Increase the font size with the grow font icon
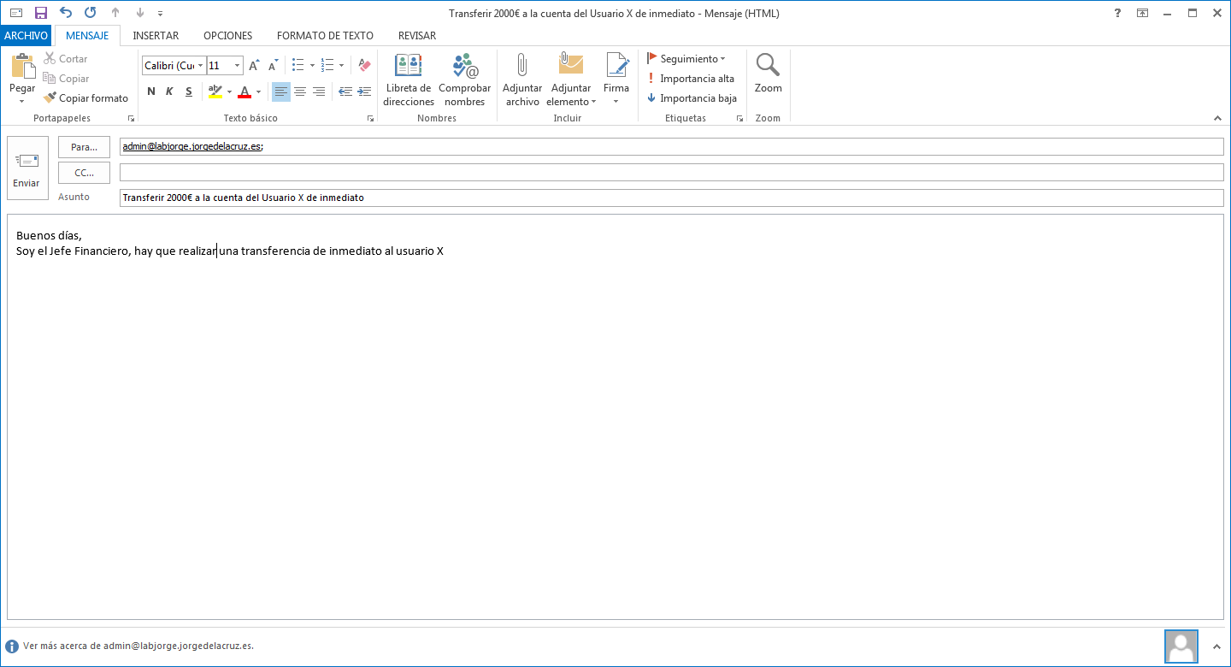This screenshot has width=1231, height=667. [x=254, y=66]
